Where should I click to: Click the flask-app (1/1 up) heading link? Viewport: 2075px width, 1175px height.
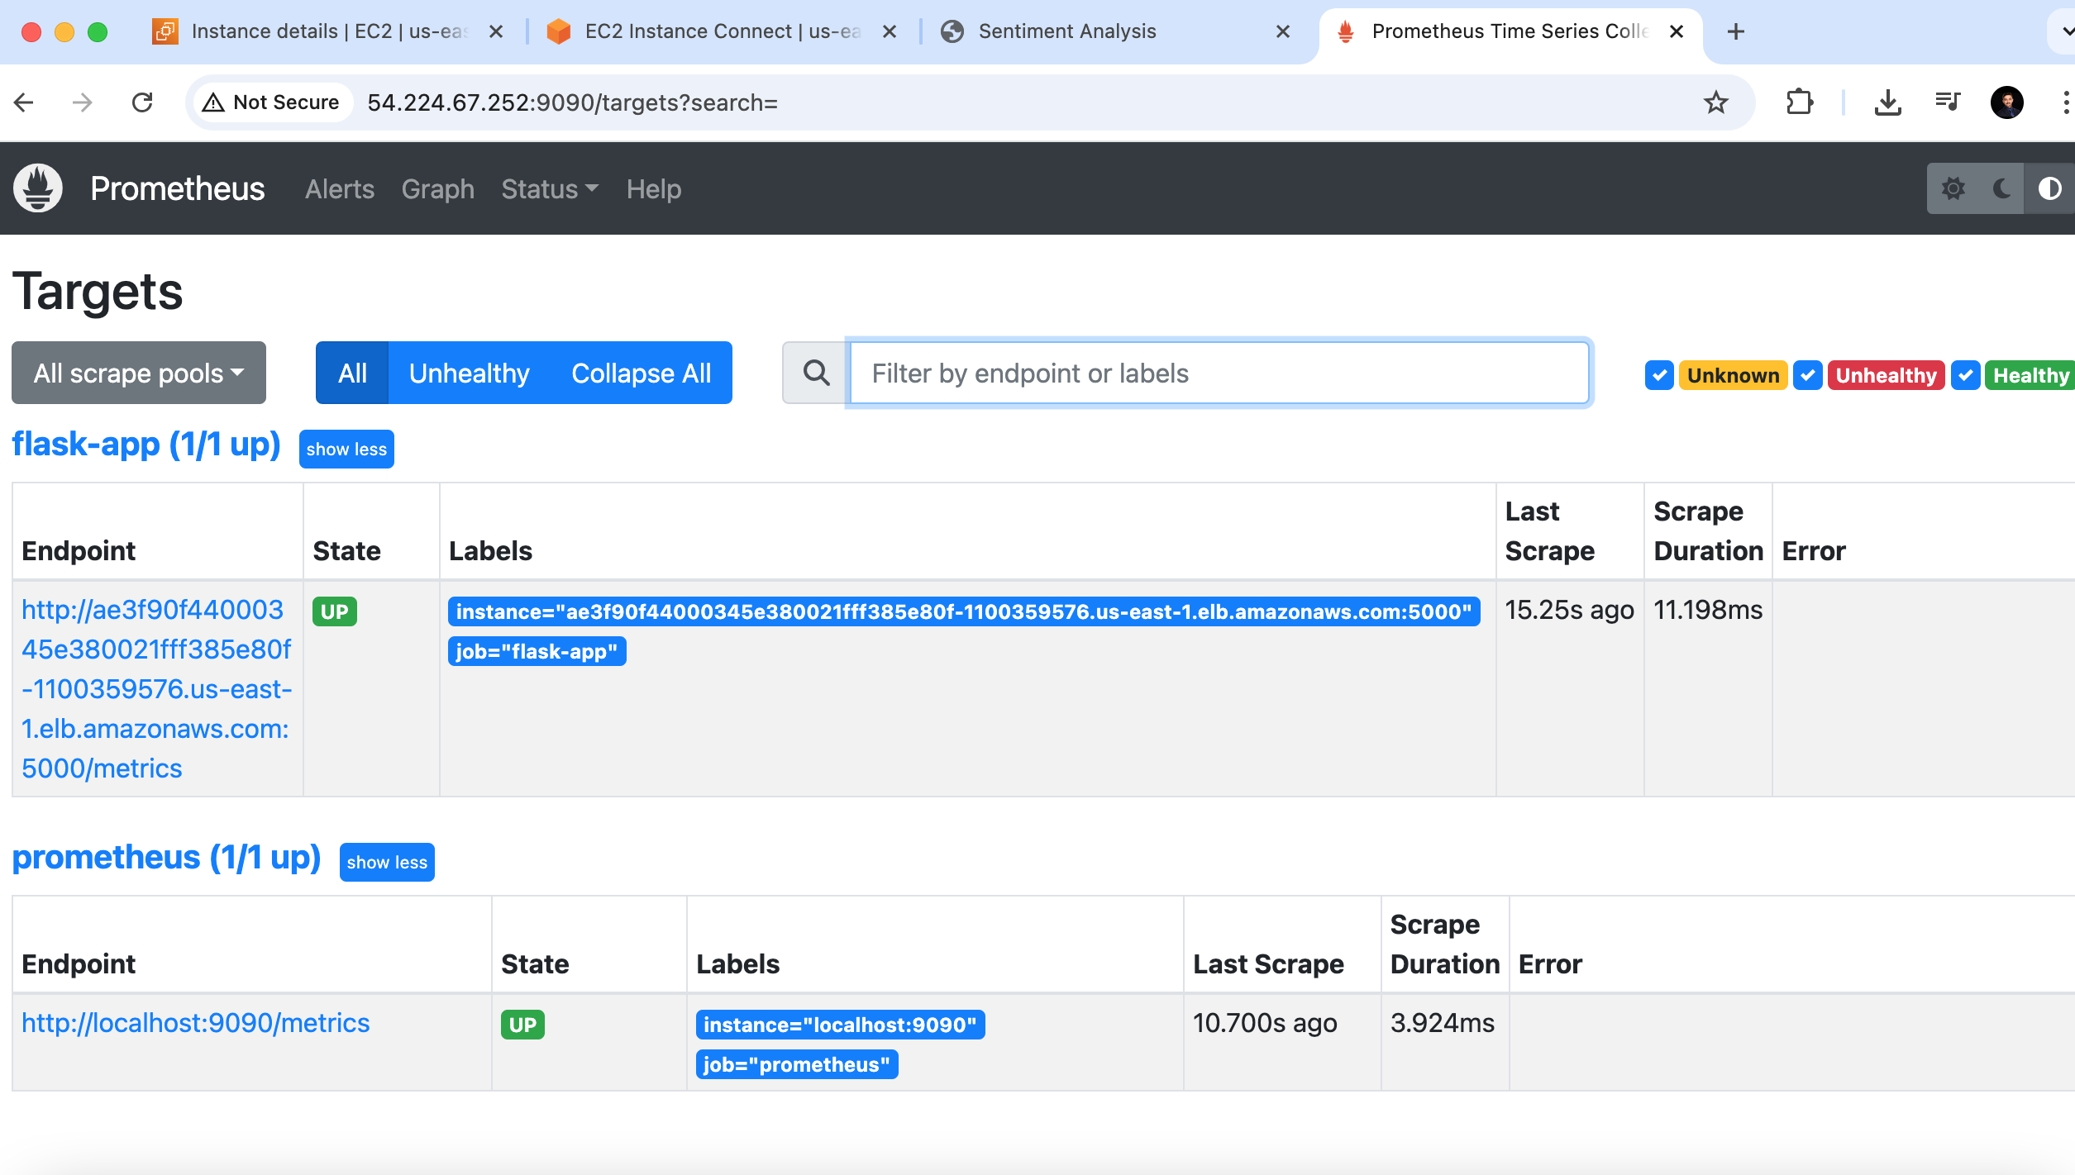pos(146,445)
